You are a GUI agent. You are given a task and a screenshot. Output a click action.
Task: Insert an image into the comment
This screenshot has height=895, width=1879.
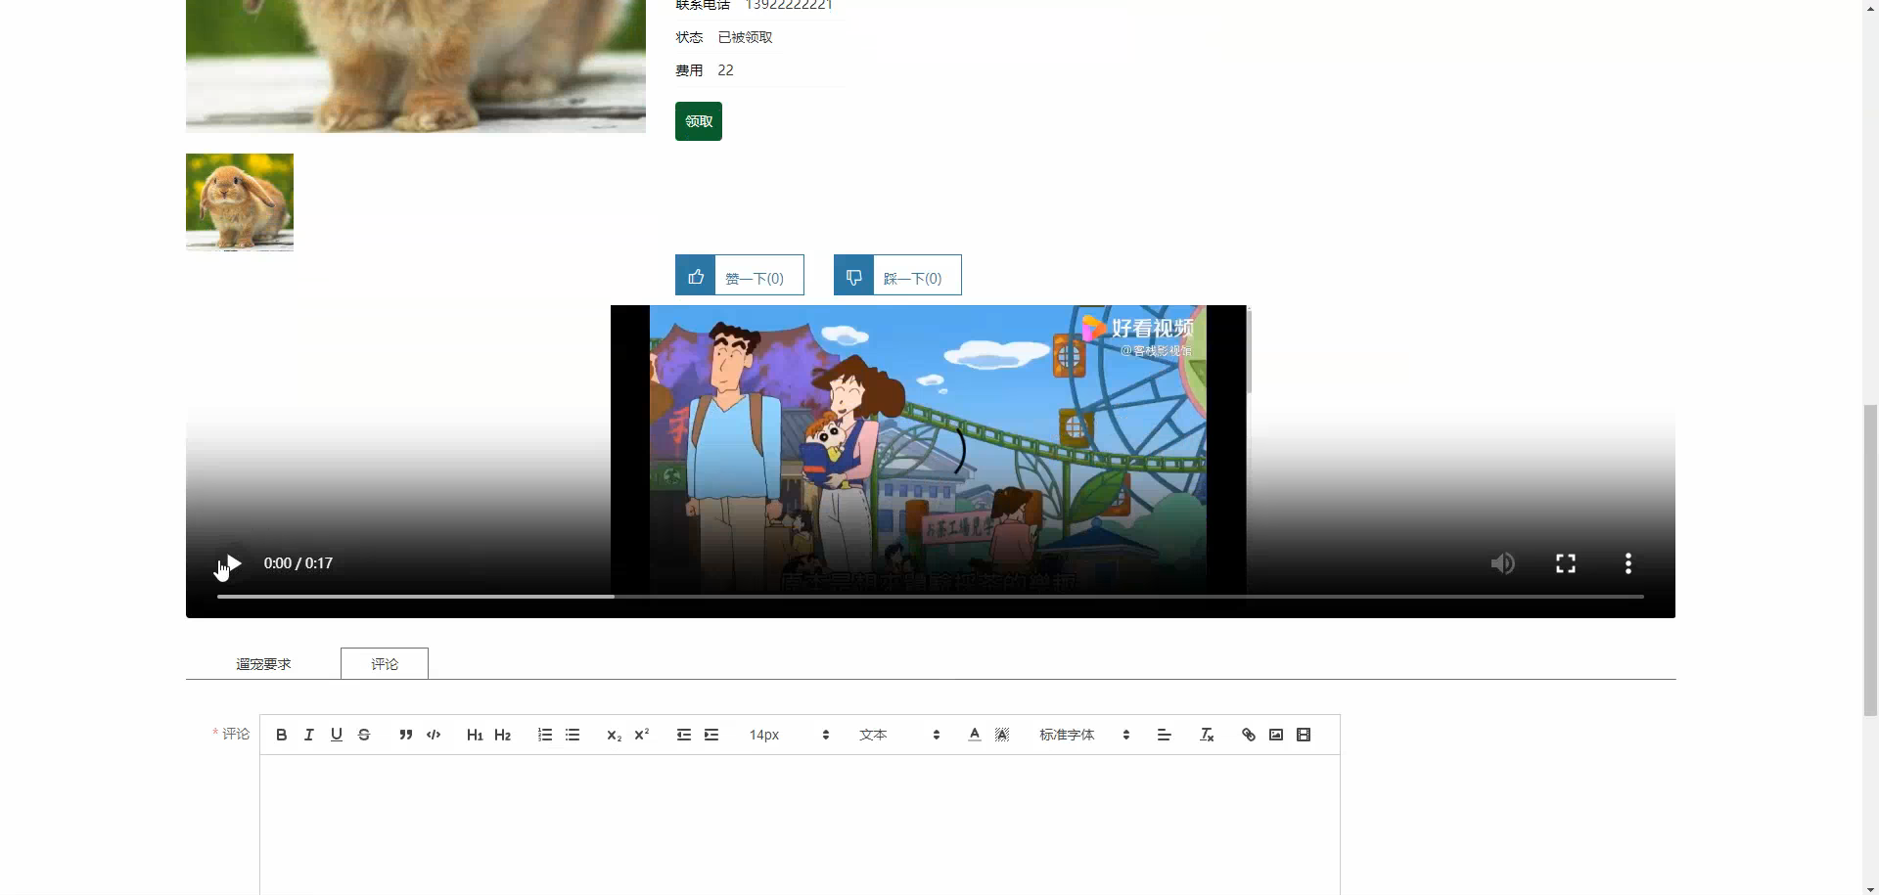coord(1276,735)
